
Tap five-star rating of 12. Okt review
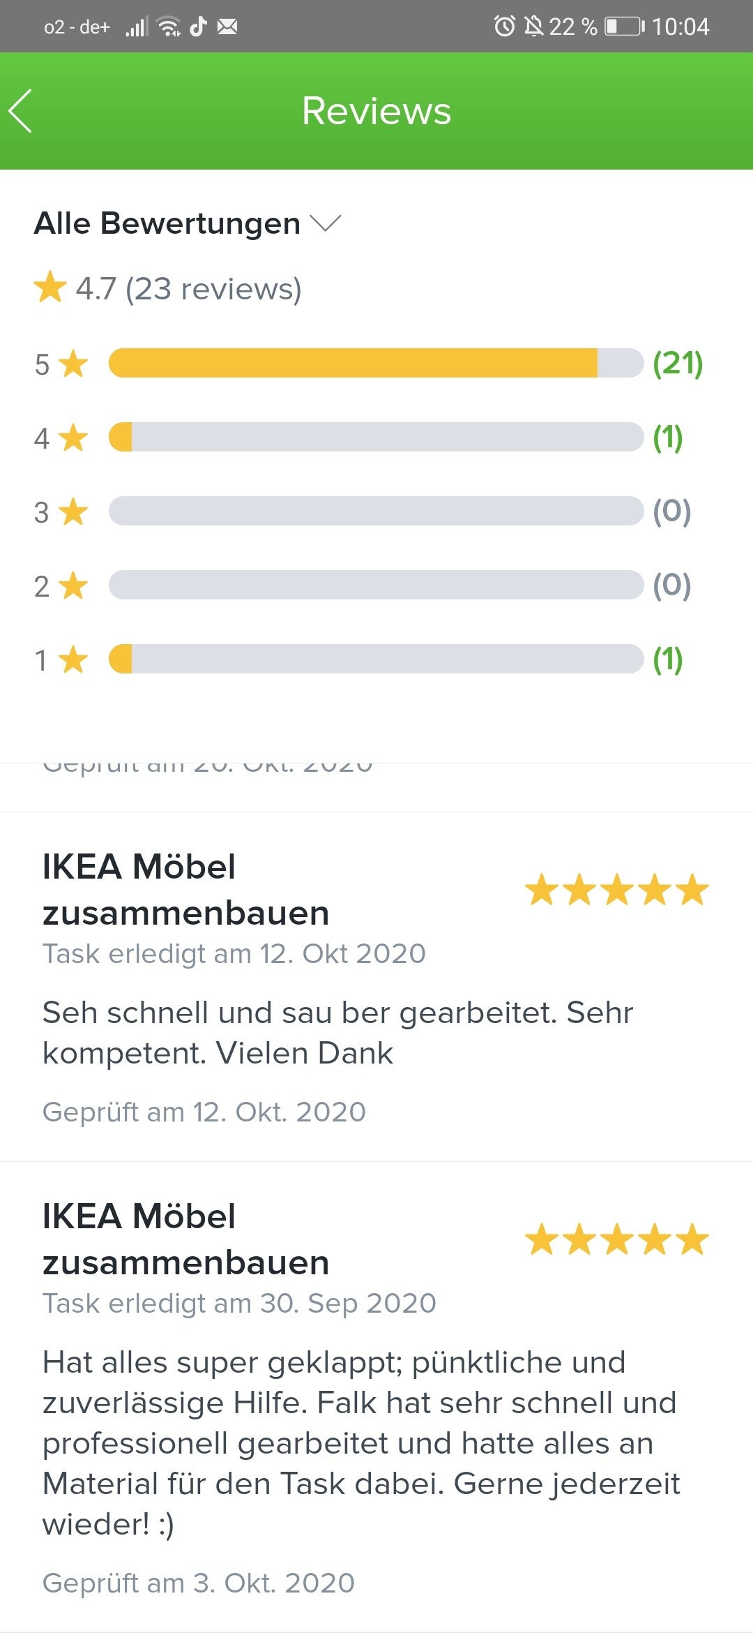click(x=616, y=890)
